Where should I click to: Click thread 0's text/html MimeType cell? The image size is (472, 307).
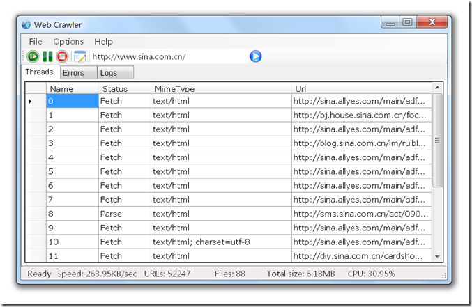tap(221, 101)
